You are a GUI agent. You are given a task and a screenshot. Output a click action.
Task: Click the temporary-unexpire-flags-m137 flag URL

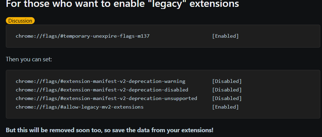[83, 36]
